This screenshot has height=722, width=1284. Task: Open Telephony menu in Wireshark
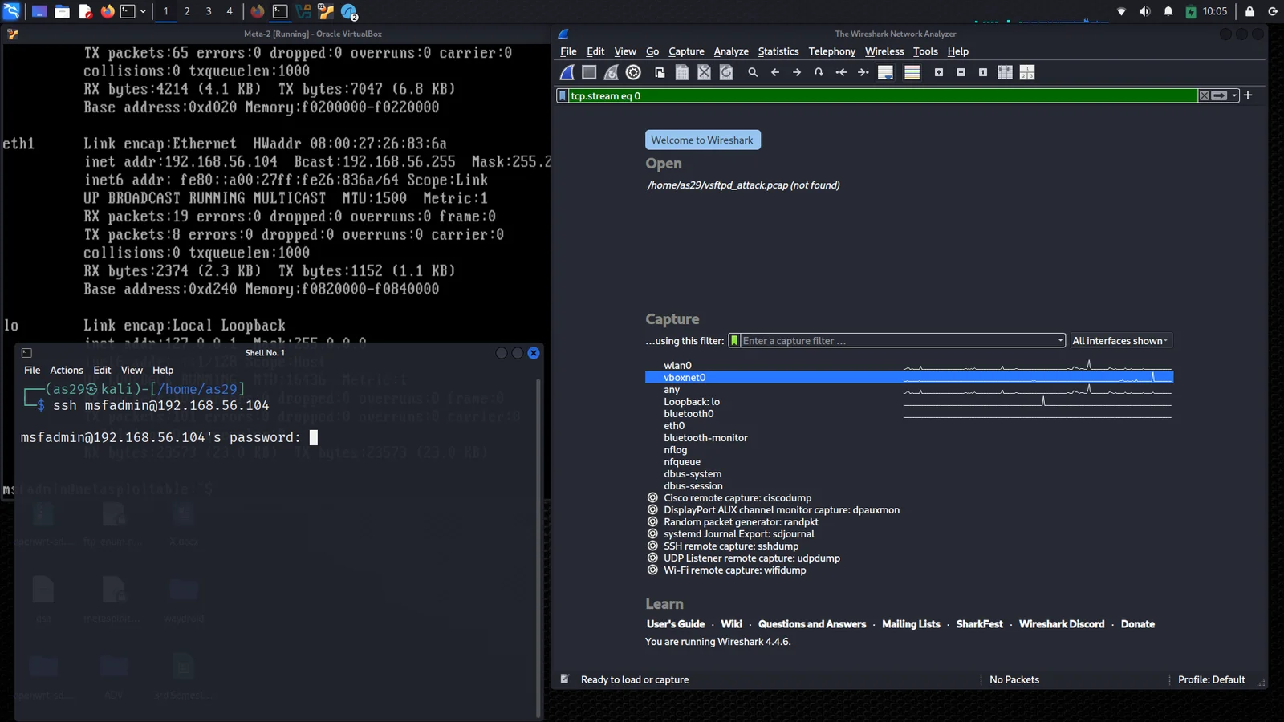point(832,51)
